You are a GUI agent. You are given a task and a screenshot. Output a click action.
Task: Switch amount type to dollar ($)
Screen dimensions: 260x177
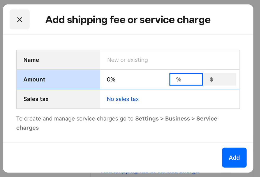click(219, 79)
